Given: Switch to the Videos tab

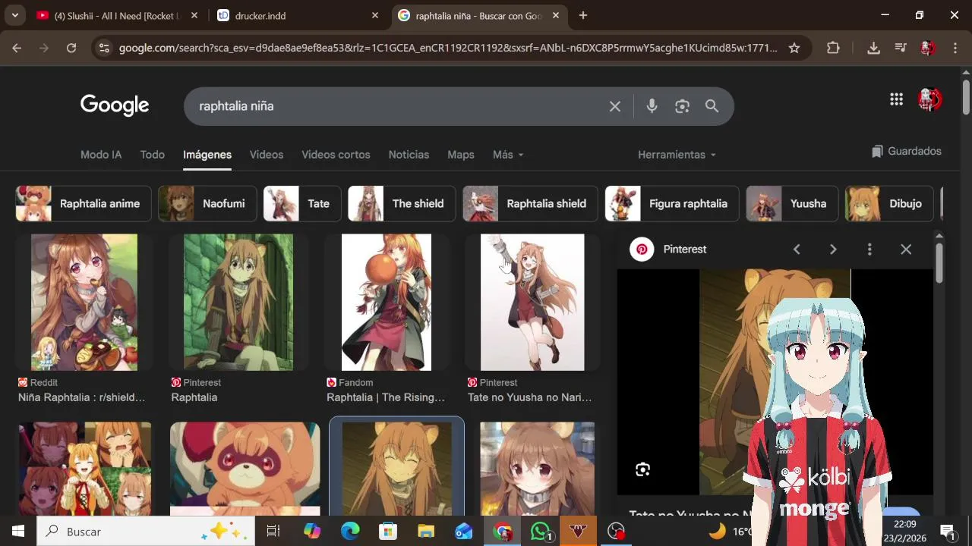Looking at the screenshot, I should click(267, 155).
